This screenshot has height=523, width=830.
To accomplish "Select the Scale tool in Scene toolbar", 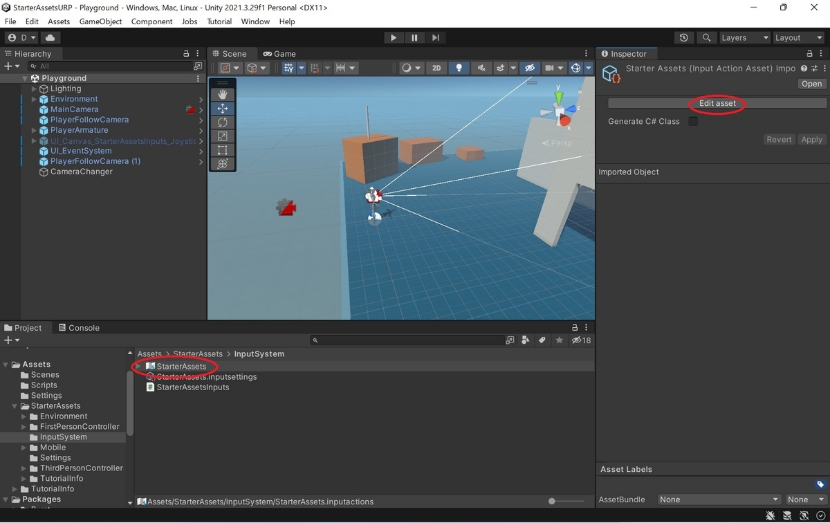I will point(222,136).
